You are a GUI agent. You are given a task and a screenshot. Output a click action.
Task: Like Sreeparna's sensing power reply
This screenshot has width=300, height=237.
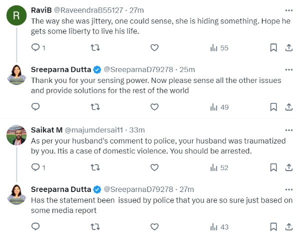click(154, 107)
